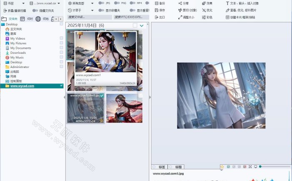Open the 分享 share option
292x181 pixels.
click(x=183, y=3)
